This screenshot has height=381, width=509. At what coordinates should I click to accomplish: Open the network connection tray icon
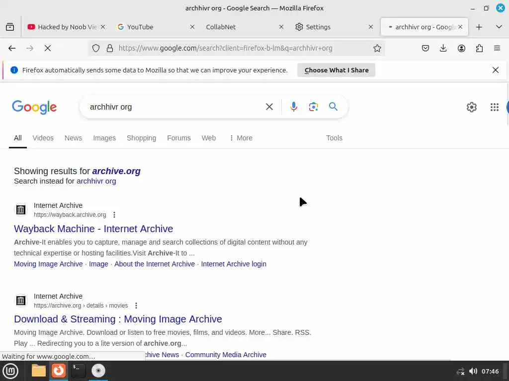point(460,372)
